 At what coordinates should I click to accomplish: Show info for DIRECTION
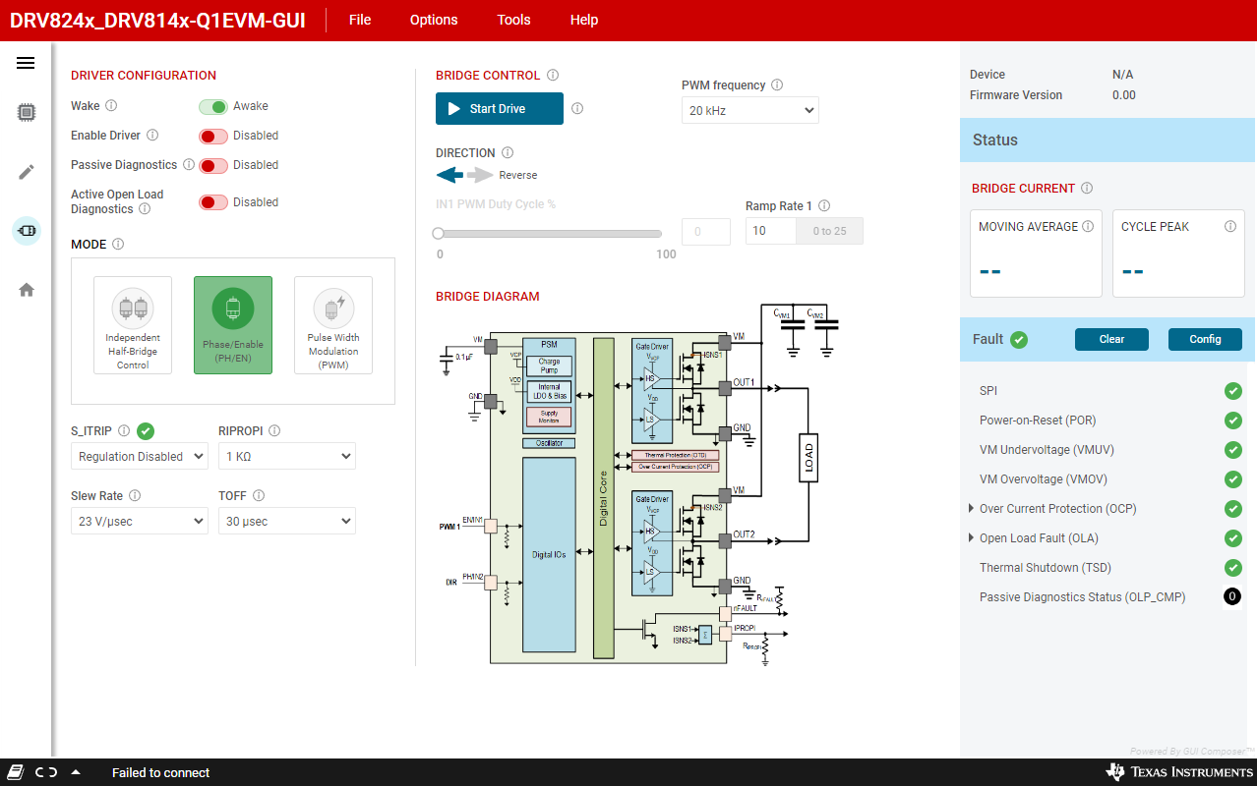coord(508,153)
